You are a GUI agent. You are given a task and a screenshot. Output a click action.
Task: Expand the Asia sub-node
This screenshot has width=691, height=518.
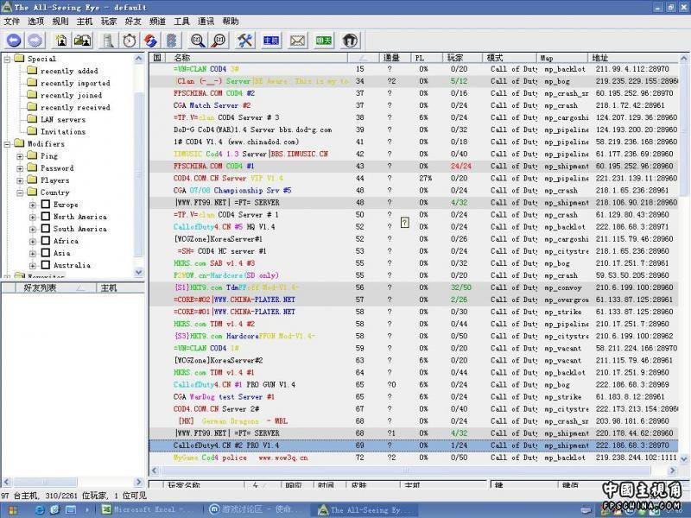(x=33, y=253)
